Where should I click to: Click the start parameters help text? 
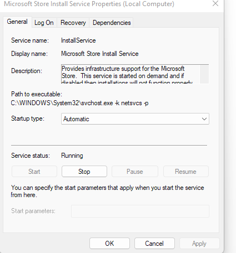[x=107, y=191]
